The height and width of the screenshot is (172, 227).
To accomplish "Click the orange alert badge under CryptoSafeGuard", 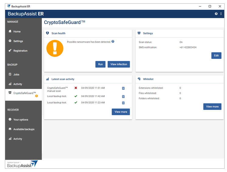I will [x=37, y=96].
